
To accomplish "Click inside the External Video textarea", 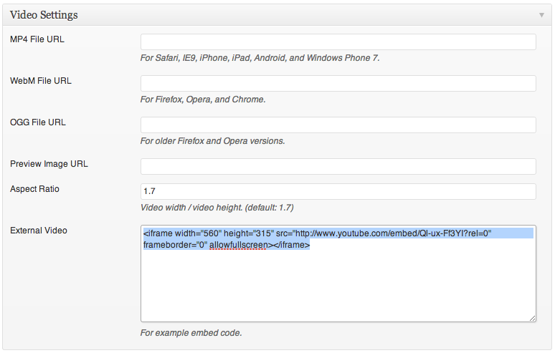I will coord(338,274).
